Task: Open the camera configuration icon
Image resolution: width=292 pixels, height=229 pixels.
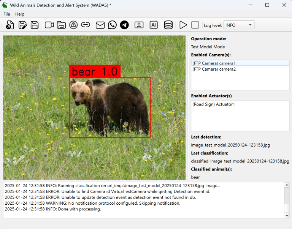Action: point(49,25)
